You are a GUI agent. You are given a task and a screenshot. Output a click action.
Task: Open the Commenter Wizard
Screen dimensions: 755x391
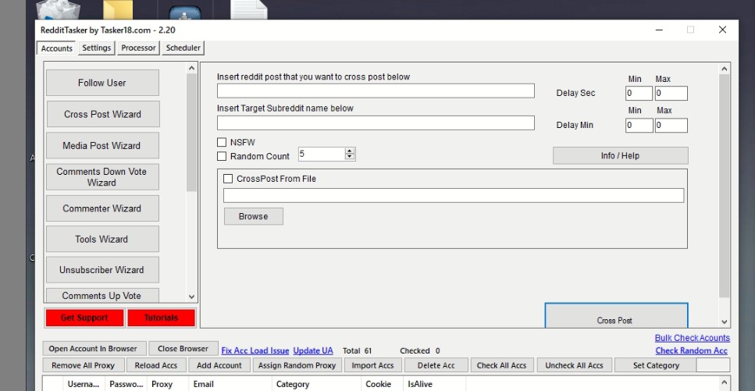(x=102, y=208)
